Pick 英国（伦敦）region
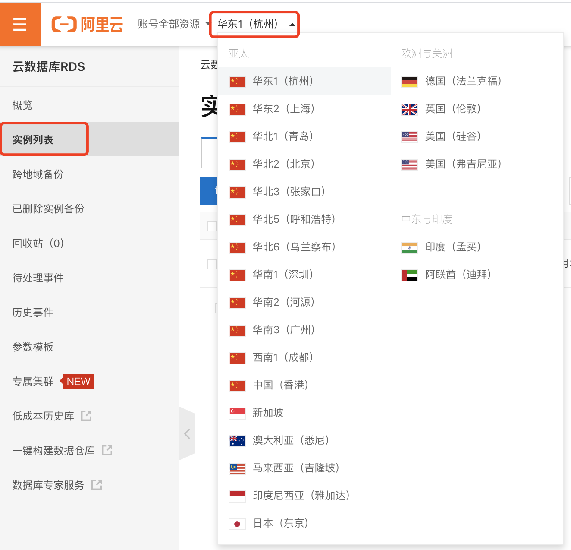 [x=477, y=109]
